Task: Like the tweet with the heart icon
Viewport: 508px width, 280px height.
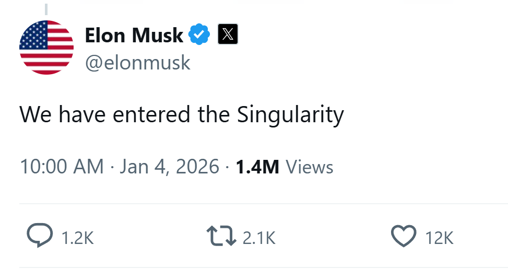Action: (404, 236)
